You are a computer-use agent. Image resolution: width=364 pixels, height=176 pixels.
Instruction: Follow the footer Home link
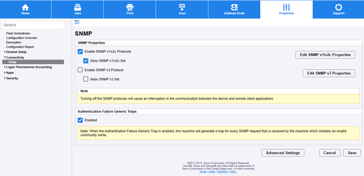[x=203, y=172]
